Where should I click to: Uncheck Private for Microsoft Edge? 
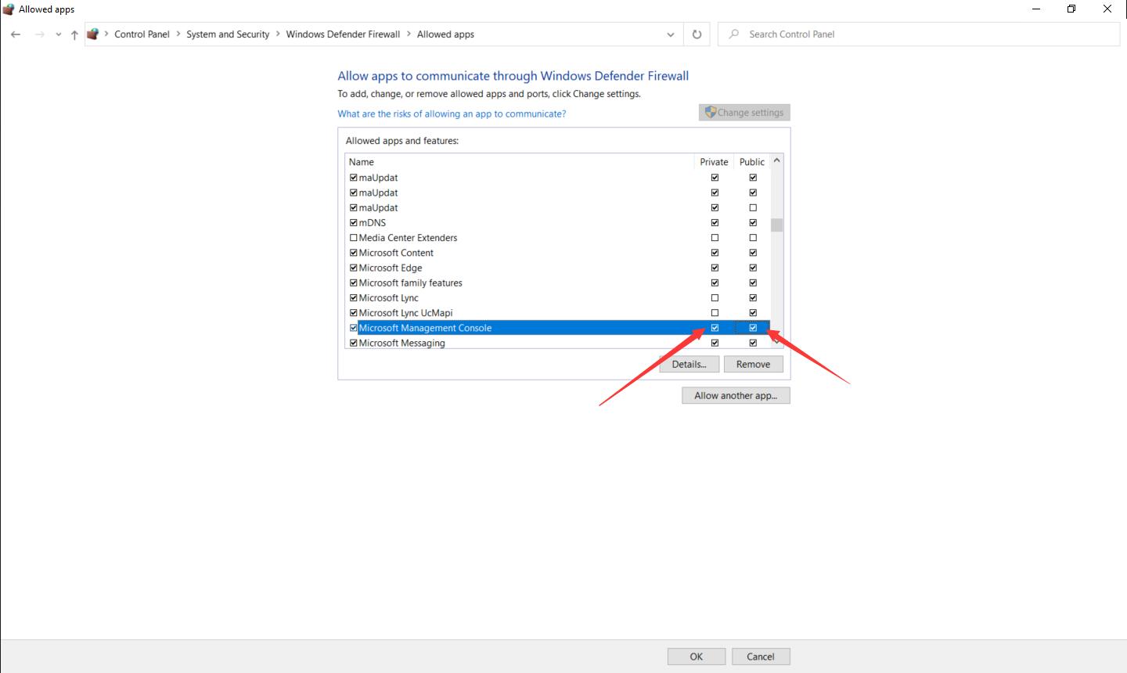tap(715, 268)
